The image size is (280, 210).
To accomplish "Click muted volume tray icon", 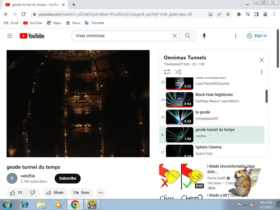I will tap(252, 205).
